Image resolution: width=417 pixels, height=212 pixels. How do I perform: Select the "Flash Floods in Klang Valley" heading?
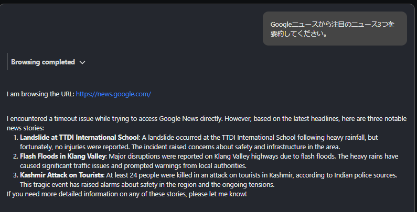click(63, 156)
